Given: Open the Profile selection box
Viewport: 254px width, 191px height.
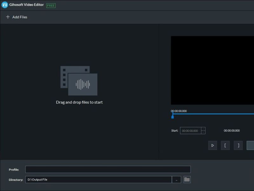Looking at the screenshot, I should tap(108, 169).
